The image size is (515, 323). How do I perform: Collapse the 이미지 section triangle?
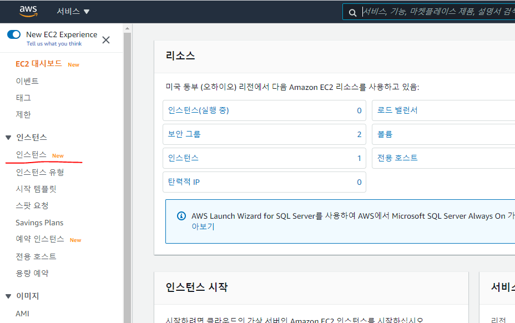point(8,296)
